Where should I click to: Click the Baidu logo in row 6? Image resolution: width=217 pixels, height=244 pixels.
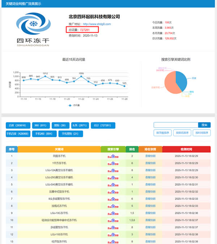click(113, 192)
